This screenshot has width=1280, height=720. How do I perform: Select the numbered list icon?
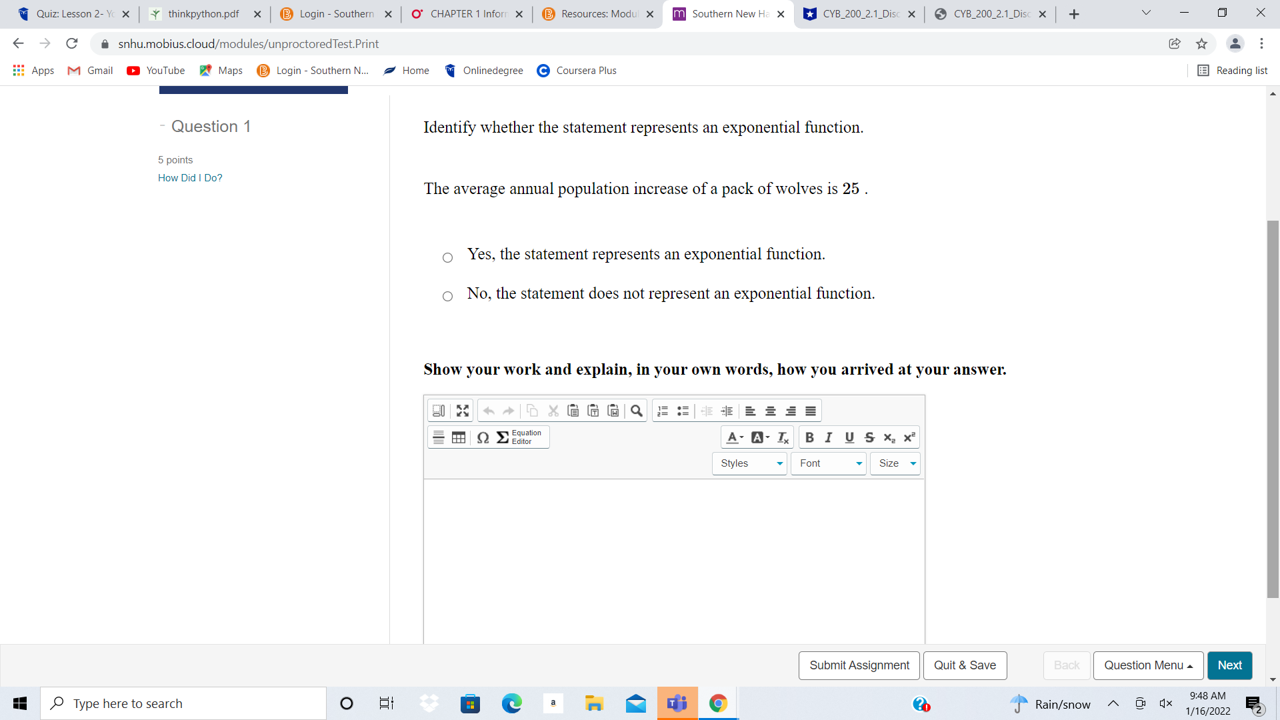point(662,410)
